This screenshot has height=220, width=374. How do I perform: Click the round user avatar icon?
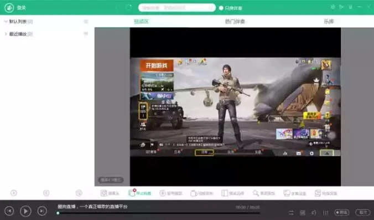[x=9, y=8]
